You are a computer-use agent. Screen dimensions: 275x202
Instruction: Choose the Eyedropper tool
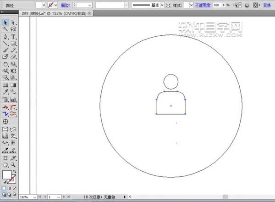tap(5, 91)
